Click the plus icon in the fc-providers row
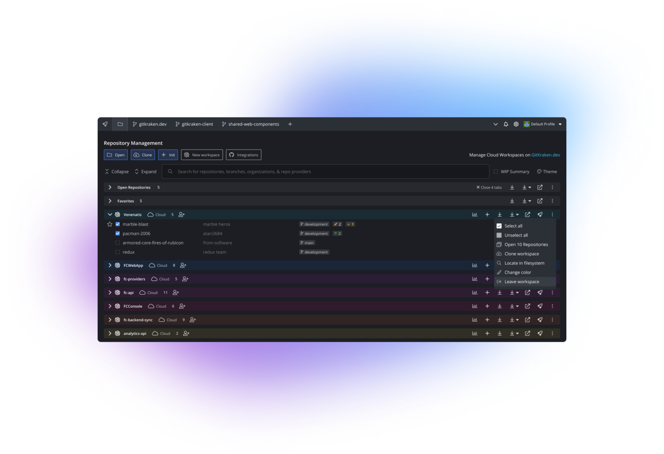This screenshot has width=664, height=454. point(487,279)
